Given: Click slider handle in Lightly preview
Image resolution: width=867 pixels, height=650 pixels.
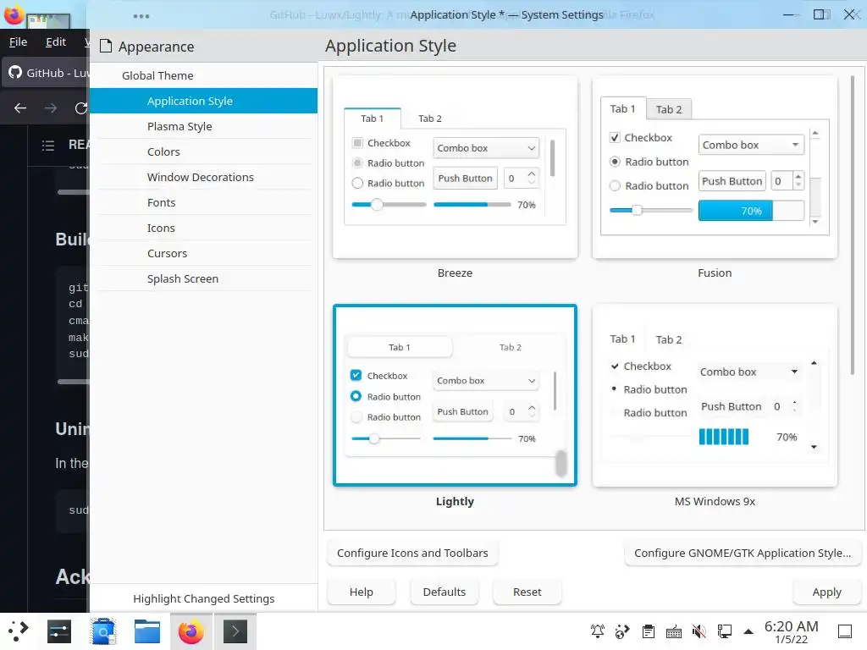Looking at the screenshot, I should point(374,438).
